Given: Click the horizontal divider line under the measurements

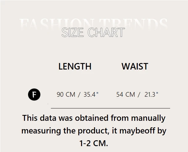Looking at the screenshot, I should [110, 108].
